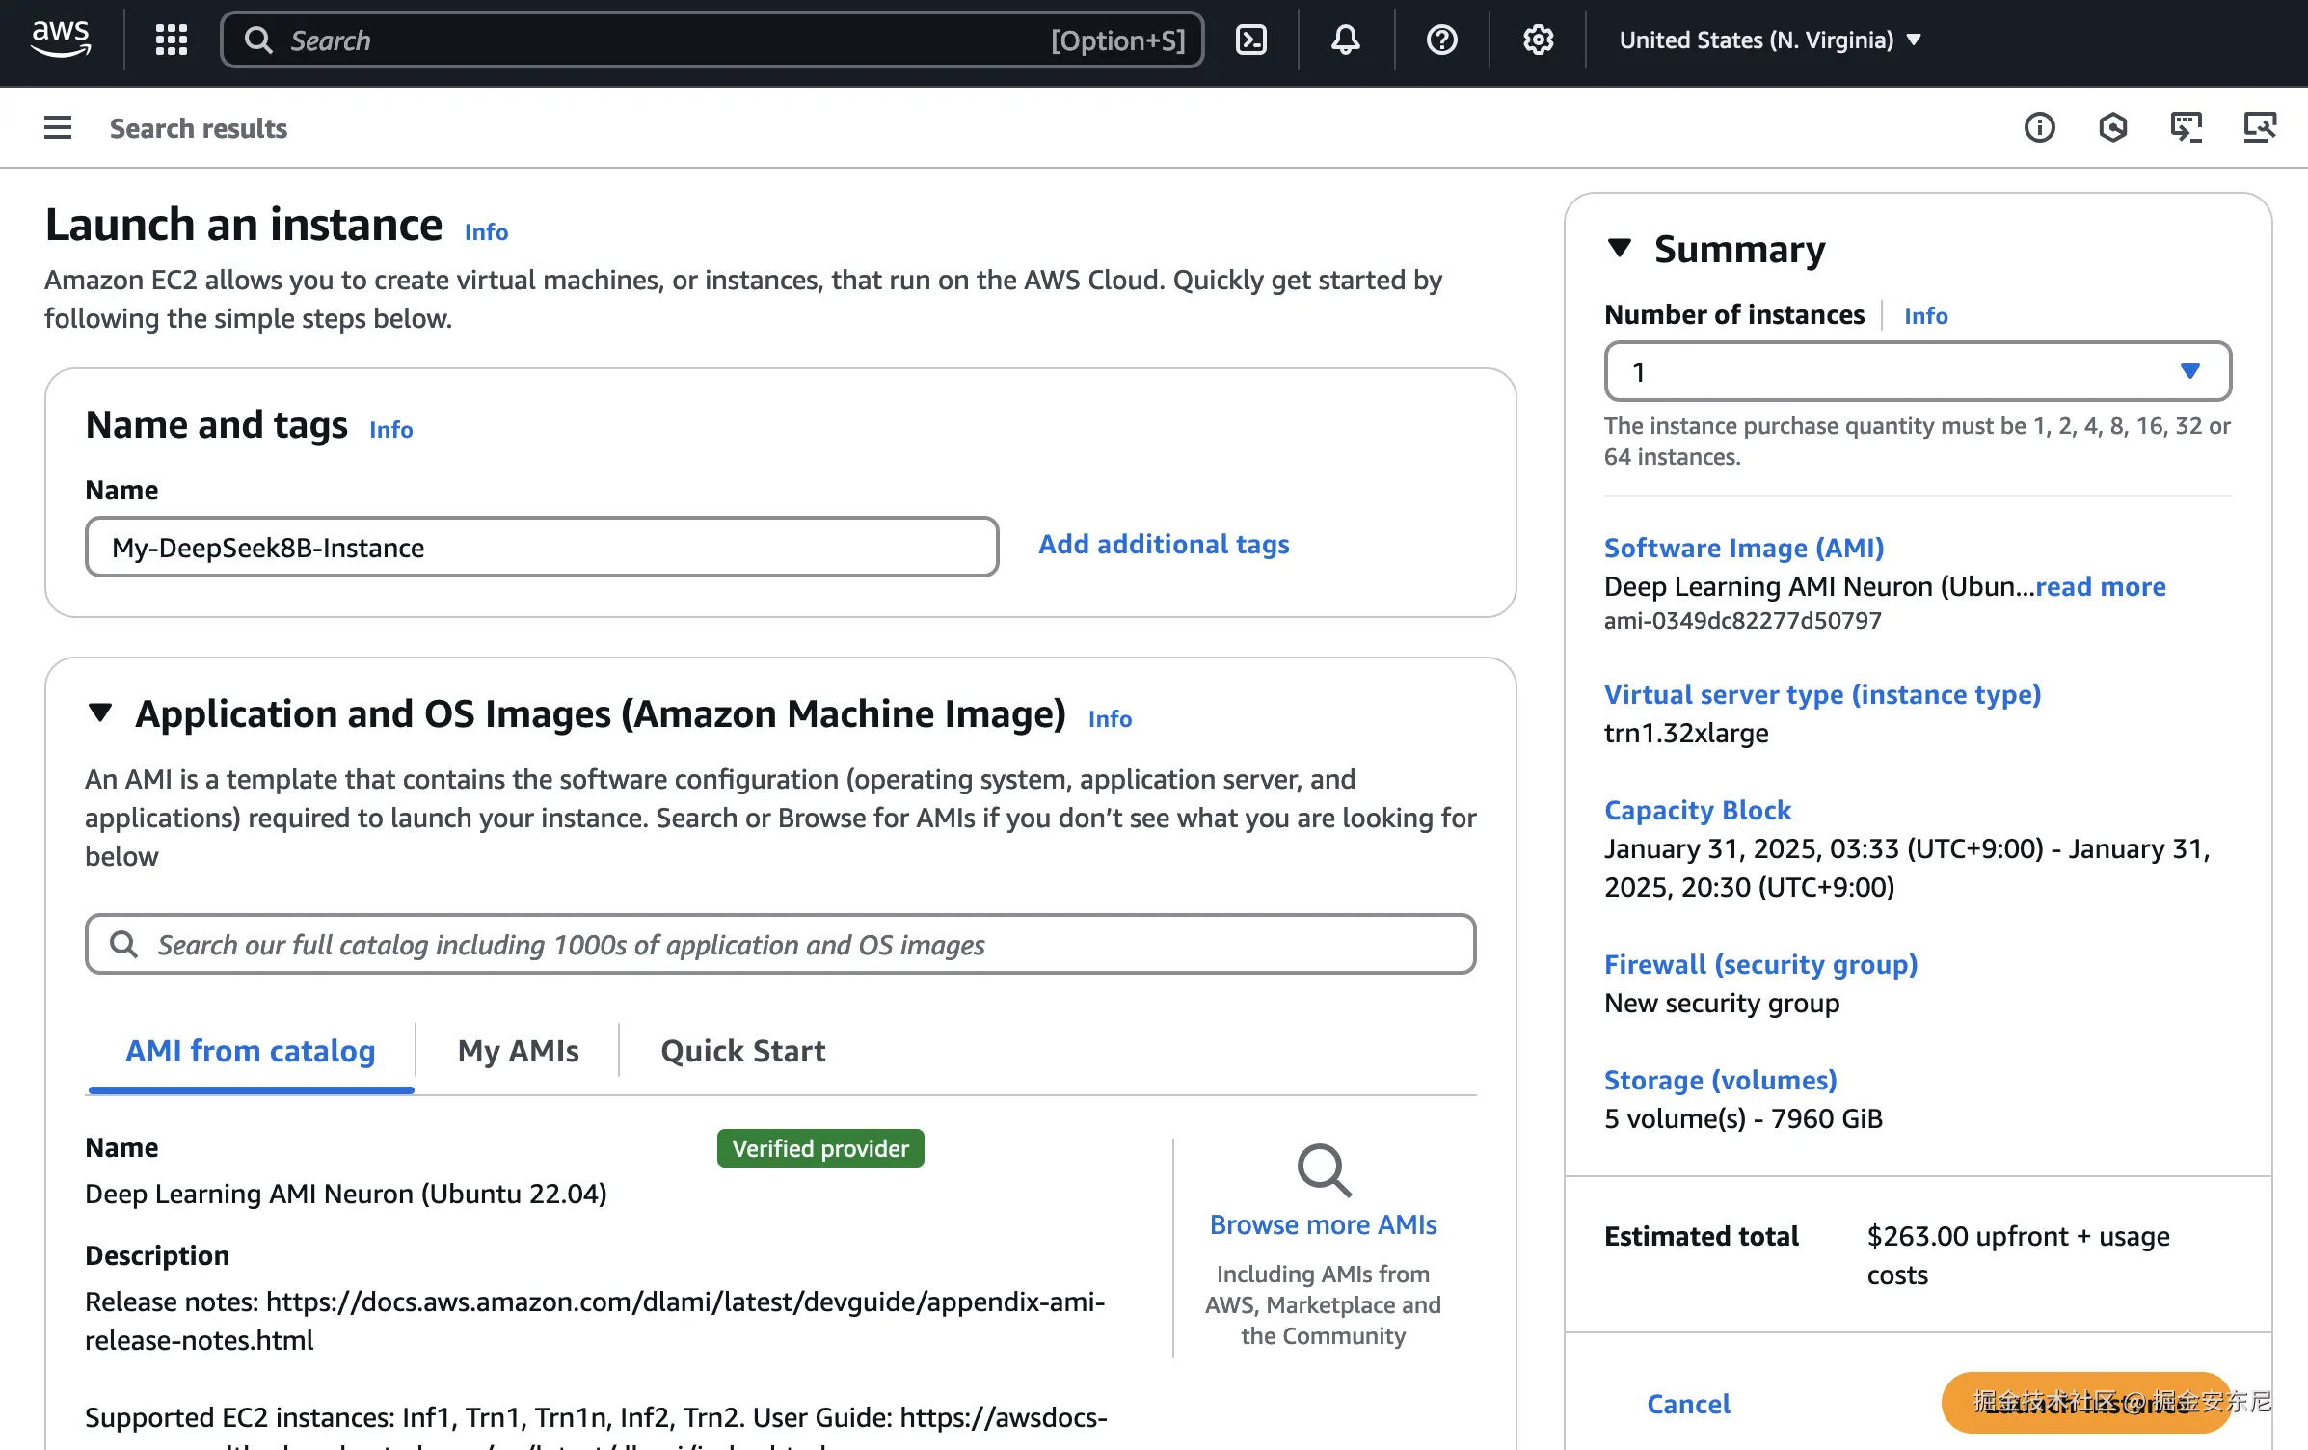
Task: Toggle the hamburger side navigation menu
Action: click(x=58, y=127)
